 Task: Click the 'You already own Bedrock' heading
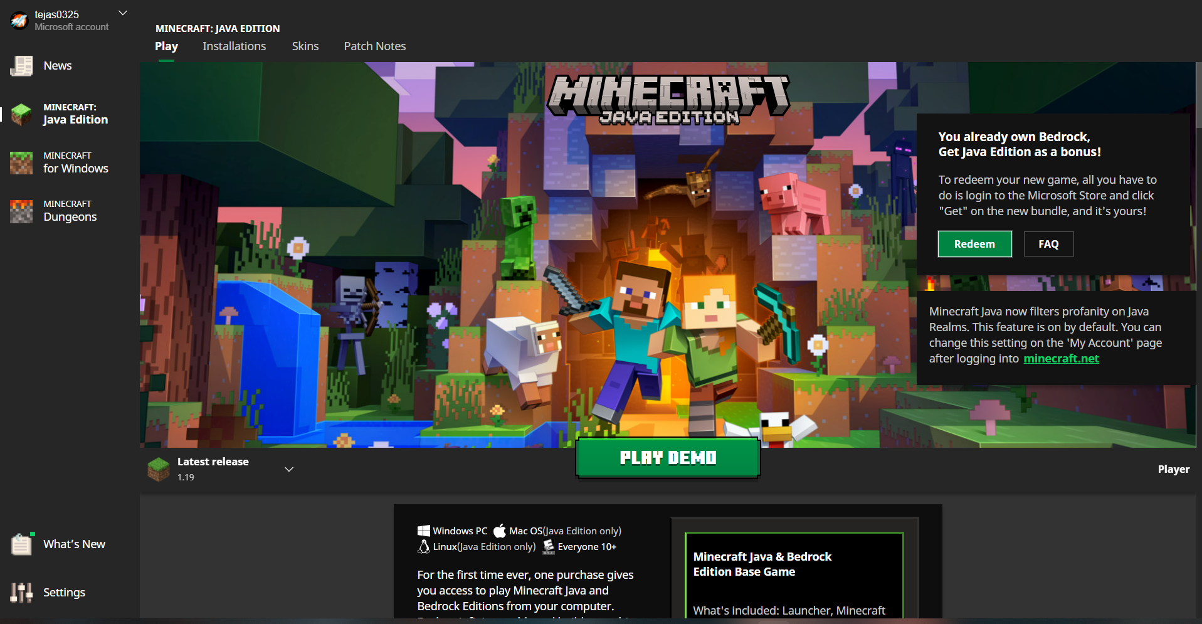(x=1020, y=144)
